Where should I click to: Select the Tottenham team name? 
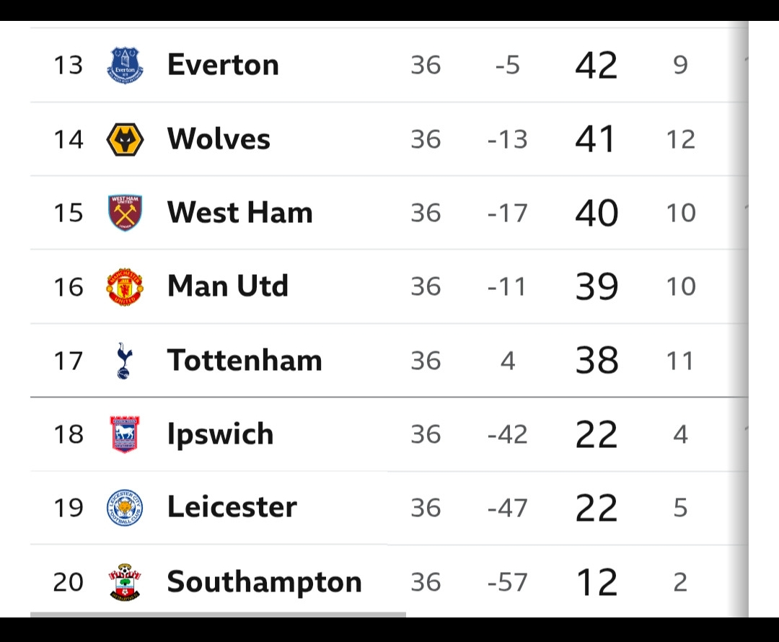[x=245, y=360]
